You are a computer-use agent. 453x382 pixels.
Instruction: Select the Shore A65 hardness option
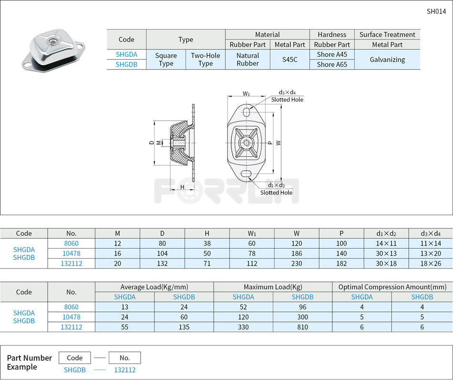tap(332, 64)
